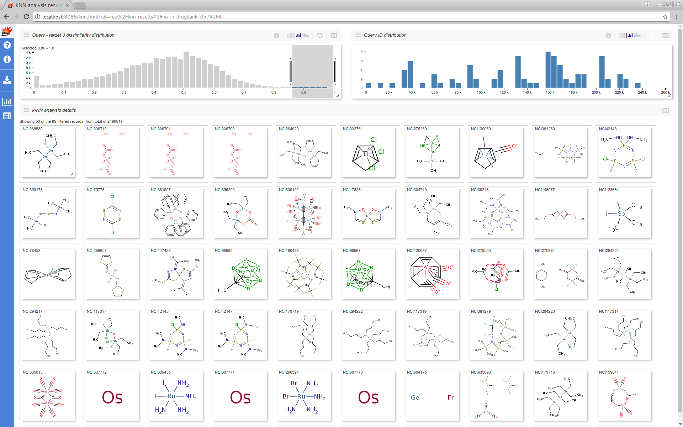Click right handle of histogram range selector
Viewport: 683px width, 427px height.
335,72
